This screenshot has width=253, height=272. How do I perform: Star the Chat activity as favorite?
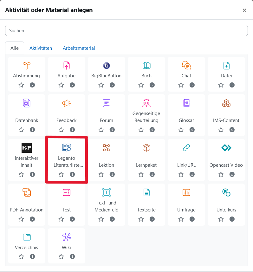click(x=181, y=85)
